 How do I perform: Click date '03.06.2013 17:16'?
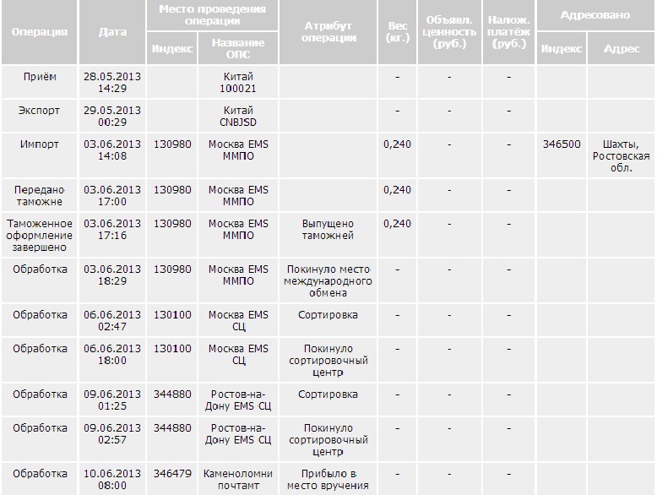coord(111,230)
